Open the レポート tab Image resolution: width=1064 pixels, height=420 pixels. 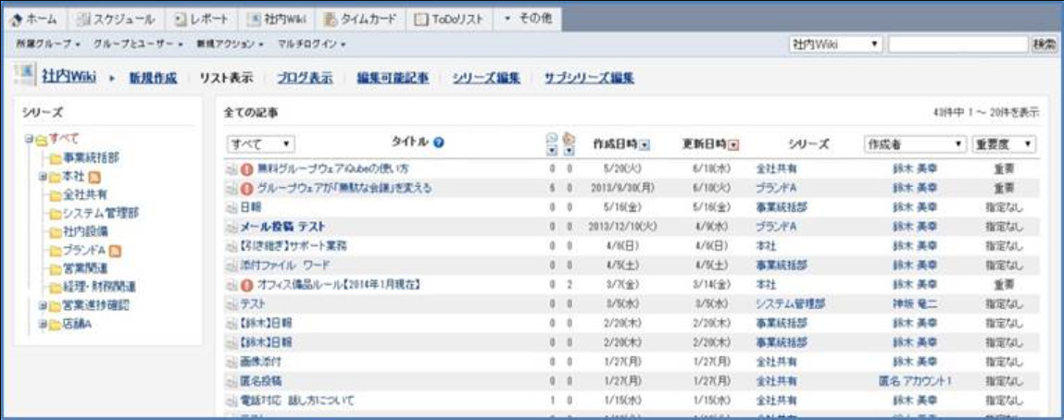tap(202, 19)
